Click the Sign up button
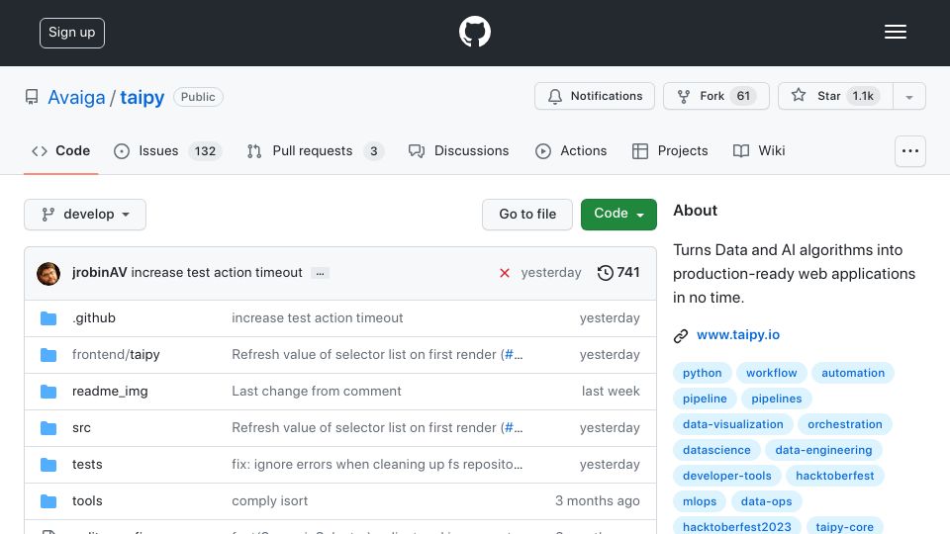 point(72,33)
